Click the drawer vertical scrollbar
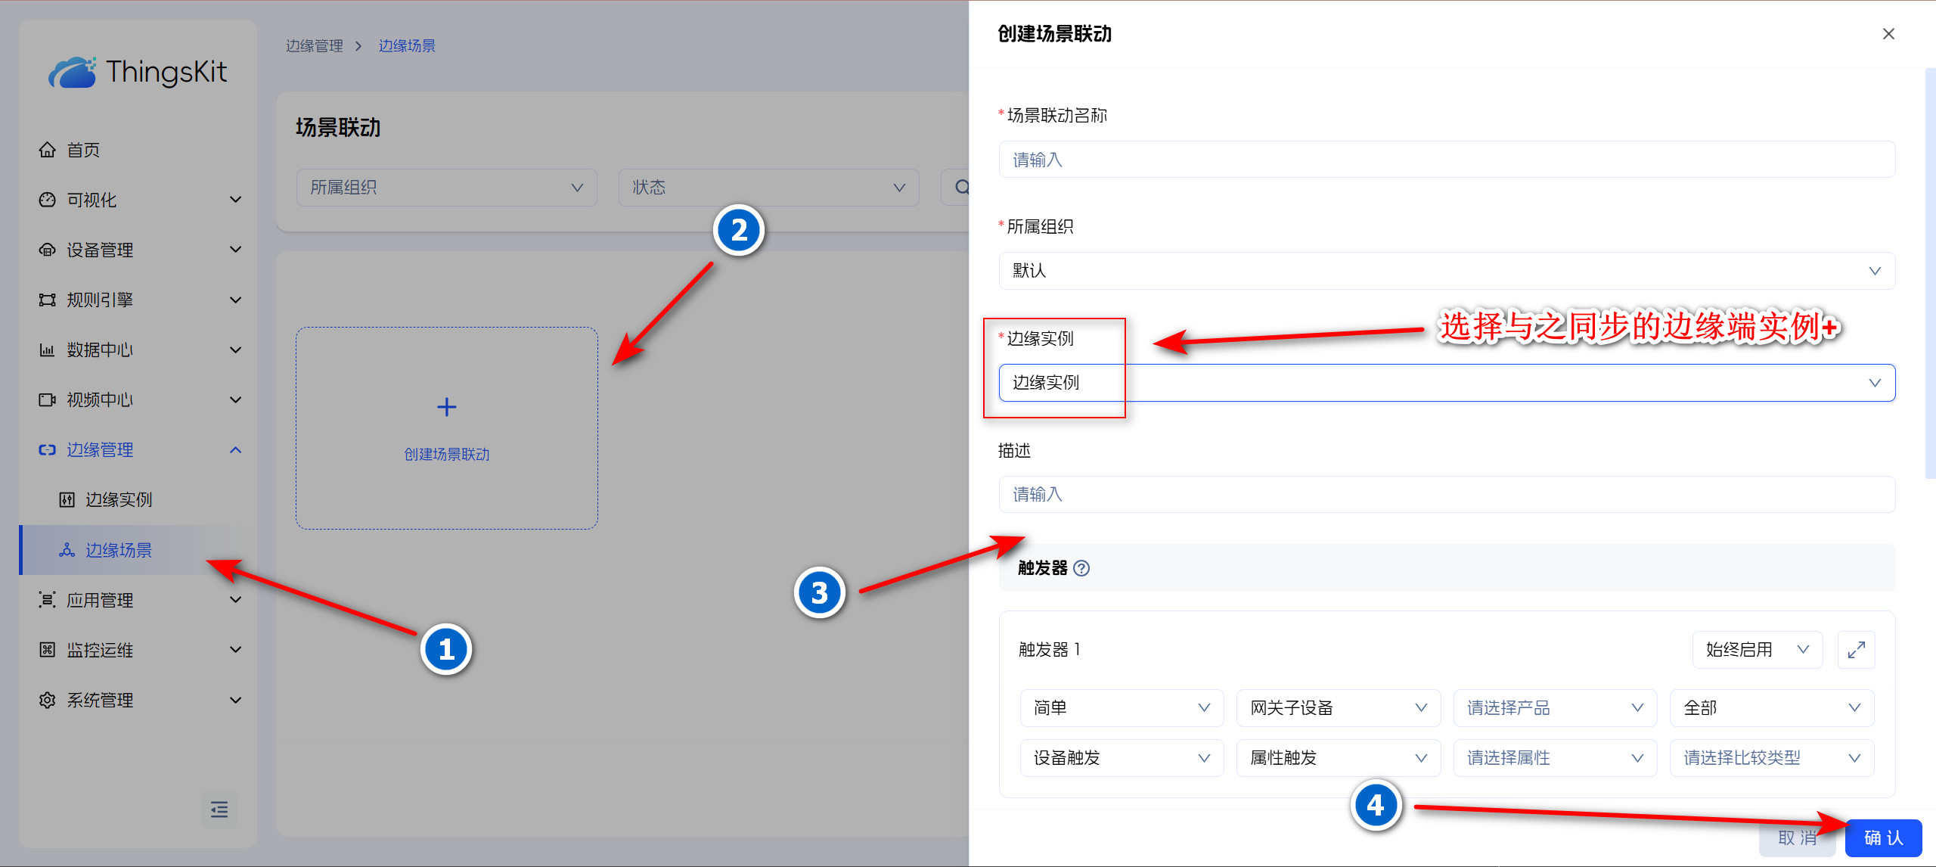Screen dimensions: 1936x867 point(1929,272)
